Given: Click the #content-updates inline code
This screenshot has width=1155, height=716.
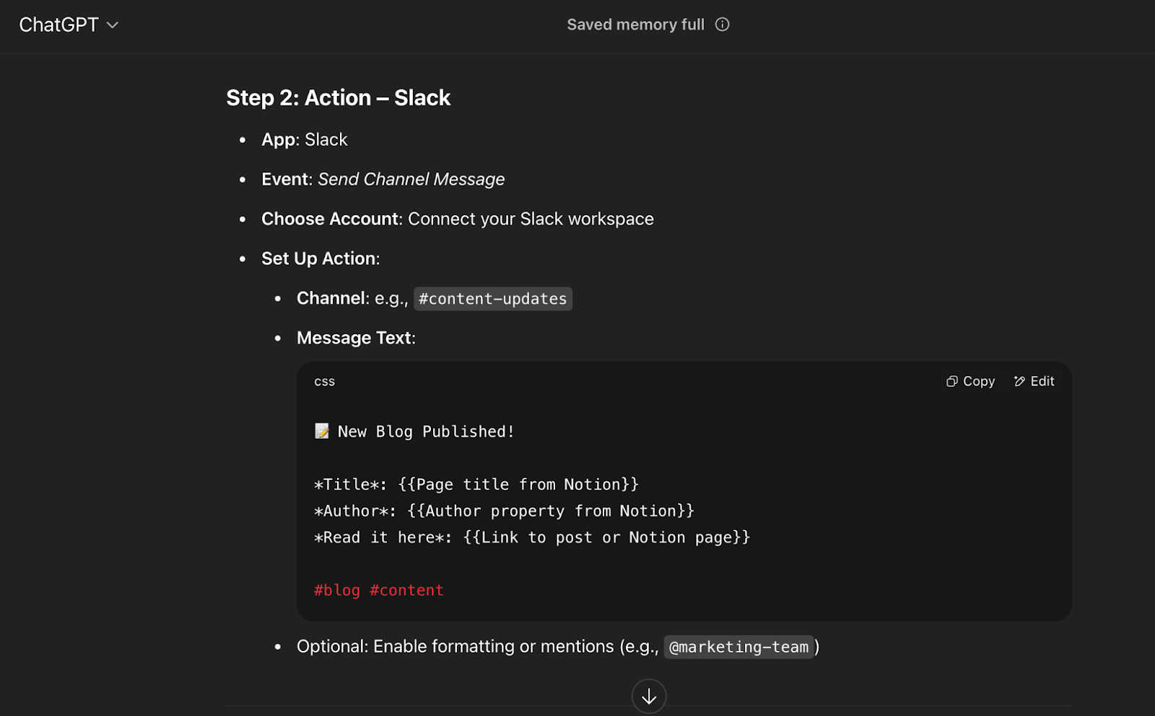Looking at the screenshot, I should point(493,299).
